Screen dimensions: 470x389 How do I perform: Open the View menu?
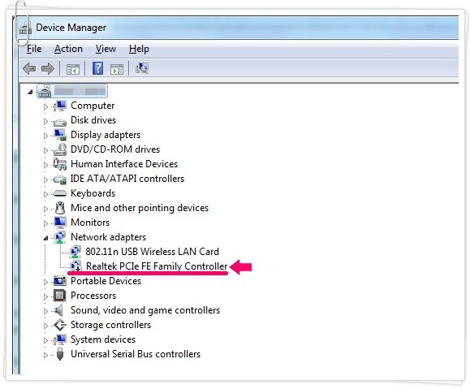click(106, 49)
